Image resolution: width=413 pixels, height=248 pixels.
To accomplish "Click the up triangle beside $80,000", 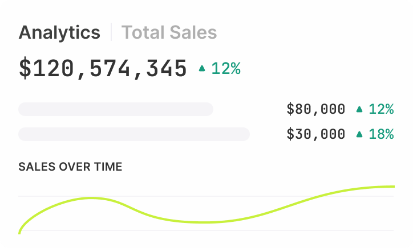I will (359, 109).
